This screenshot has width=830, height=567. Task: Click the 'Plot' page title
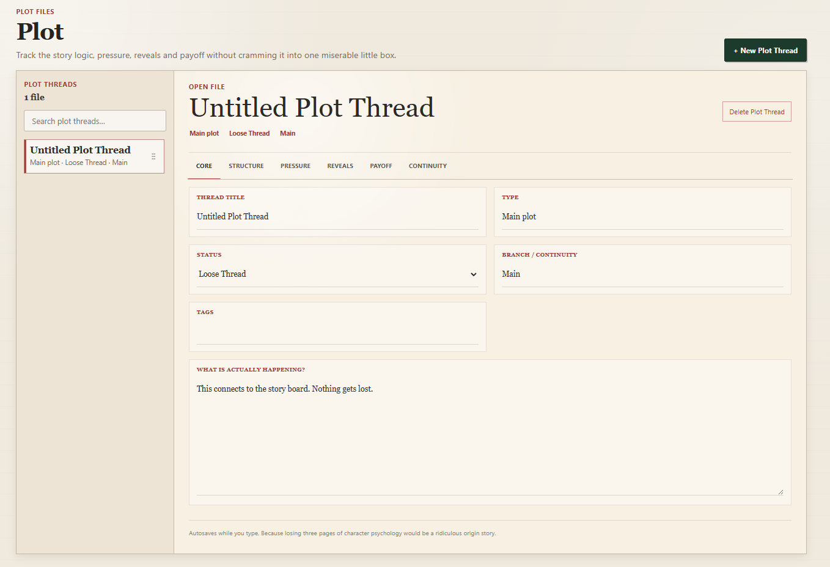click(40, 32)
